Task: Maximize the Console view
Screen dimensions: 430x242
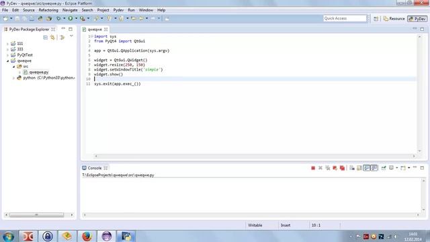Action: (422, 167)
